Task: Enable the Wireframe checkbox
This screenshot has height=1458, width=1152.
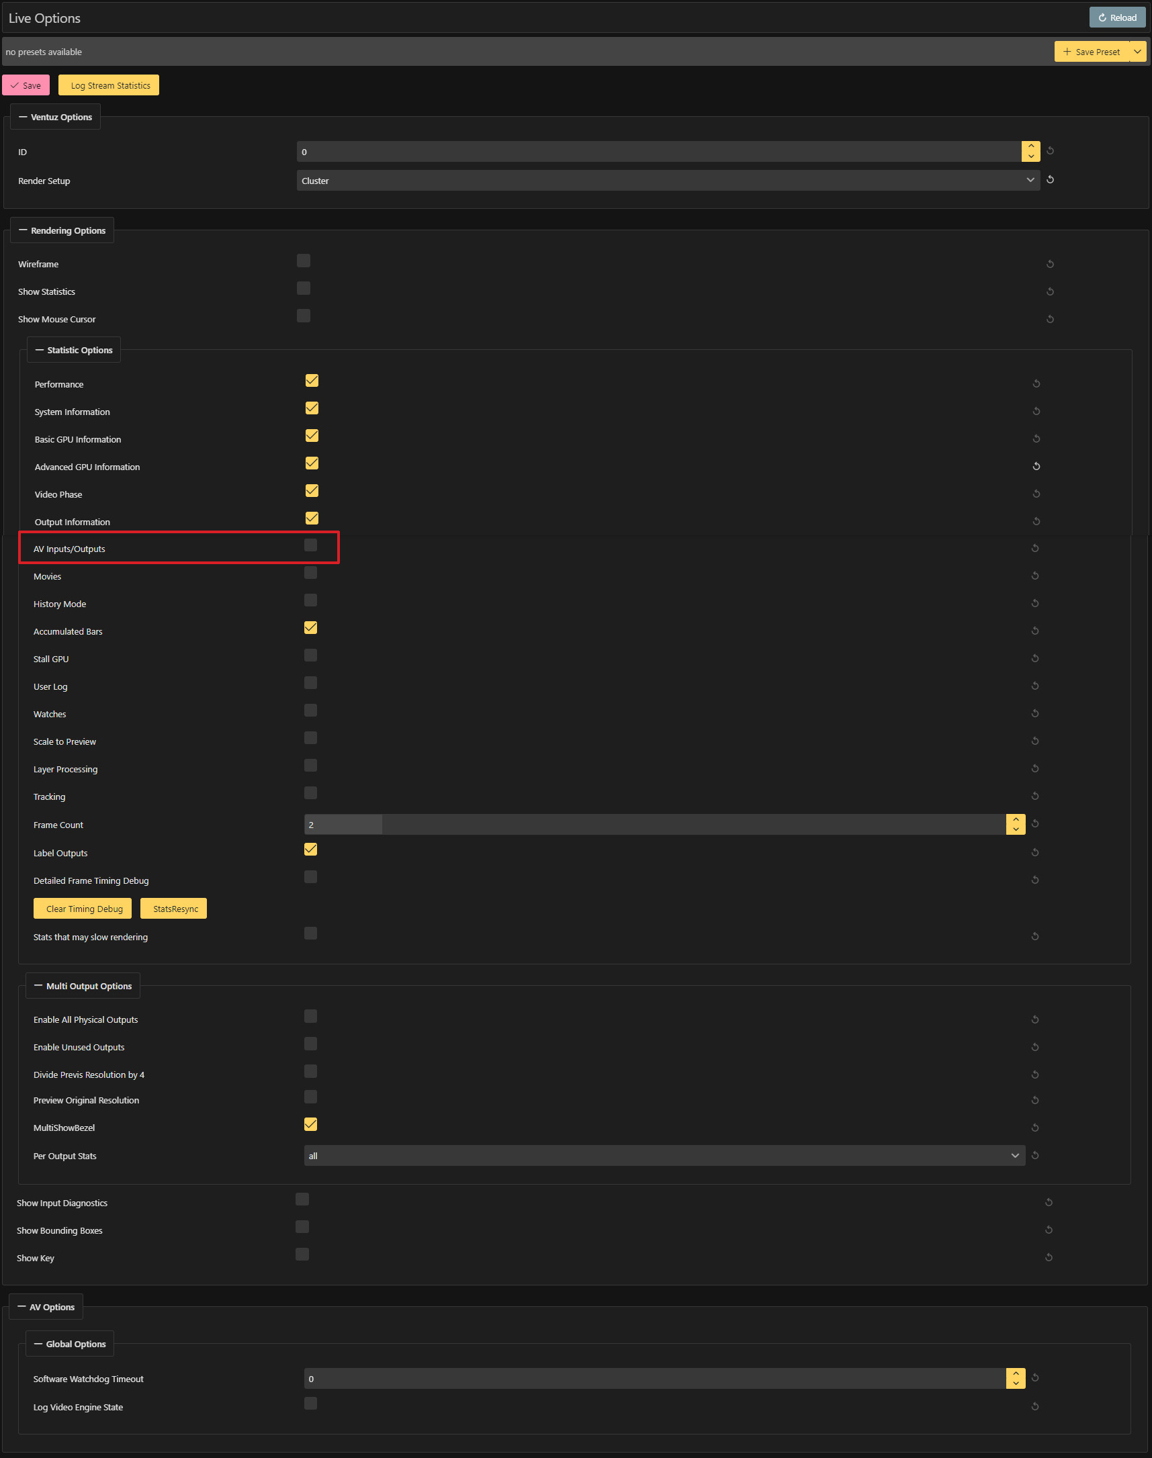Action: (304, 261)
